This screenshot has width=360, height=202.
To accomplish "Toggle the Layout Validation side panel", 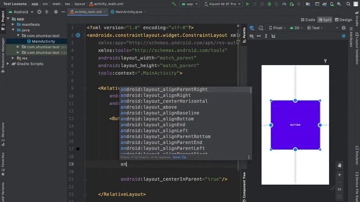I will coord(357,48).
